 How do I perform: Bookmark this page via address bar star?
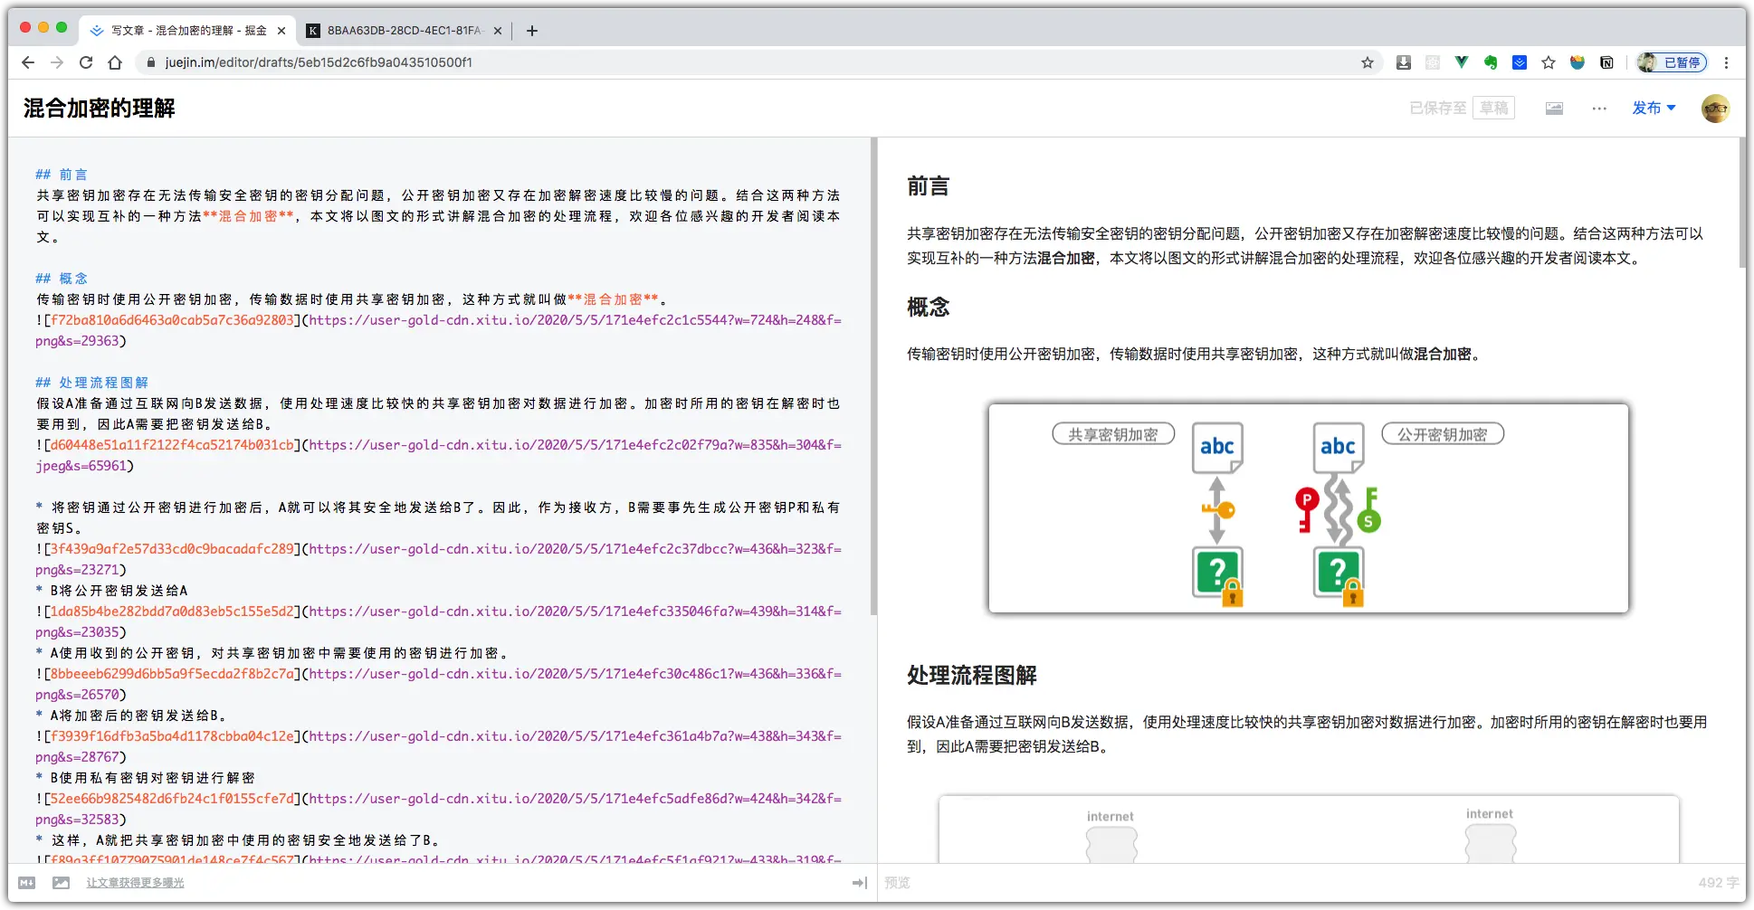coord(1368,62)
